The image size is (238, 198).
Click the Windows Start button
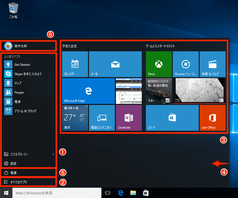(6, 193)
